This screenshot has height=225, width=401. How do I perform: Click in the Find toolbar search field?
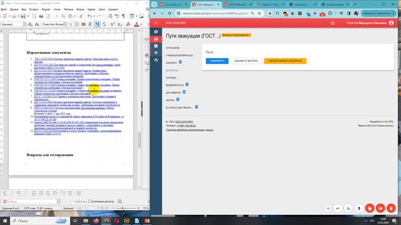click(33, 201)
